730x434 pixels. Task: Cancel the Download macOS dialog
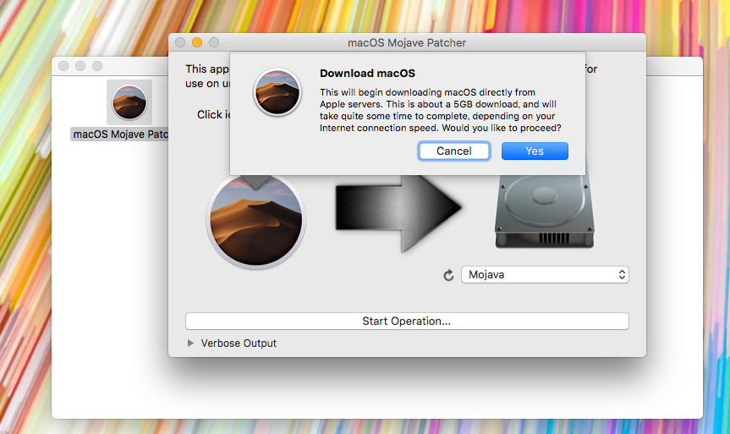click(x=454, y=151)
